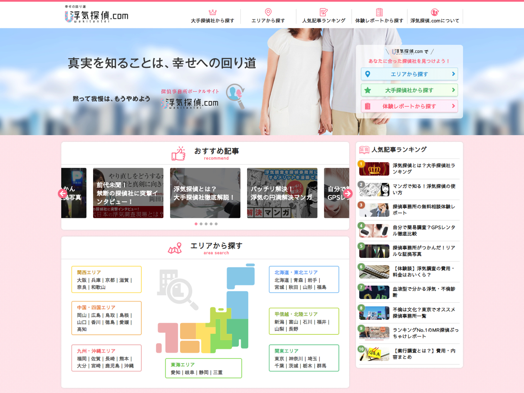Click the crown icon in top navigation
524x393 pixels.
pyautogui.click(x=213, y=12)
